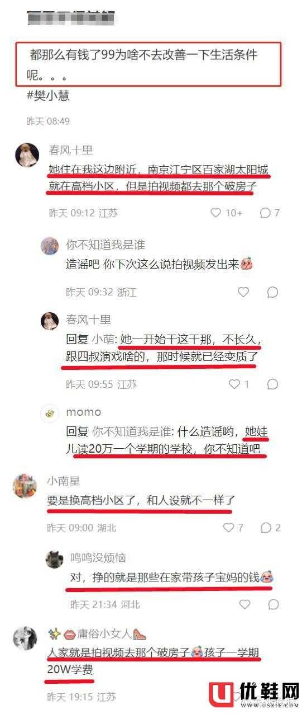
Task: Open reply bubble on 春风十里's 09:55 reply
Action: click(272, 384)
